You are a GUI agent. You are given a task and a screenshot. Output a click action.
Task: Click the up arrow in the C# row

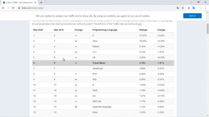[76, 58]
